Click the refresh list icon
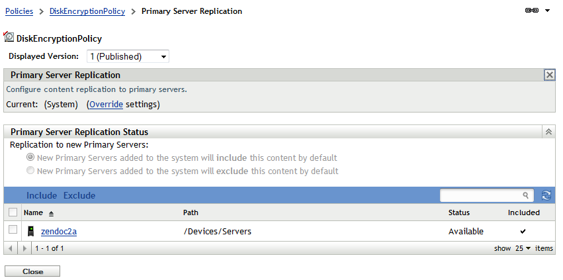Screen dimensions: 563x280 coord(546,195)
